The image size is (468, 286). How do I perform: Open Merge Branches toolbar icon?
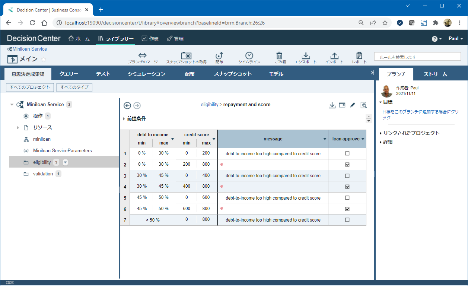(x=143, y=55)
